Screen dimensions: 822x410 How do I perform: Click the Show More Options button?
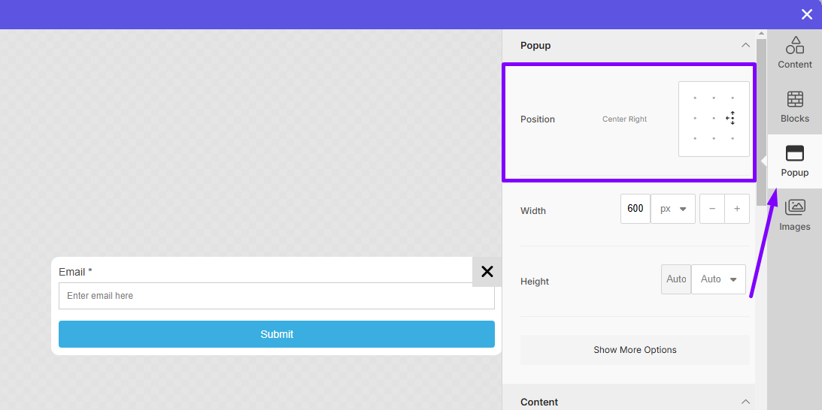[635, 350]
